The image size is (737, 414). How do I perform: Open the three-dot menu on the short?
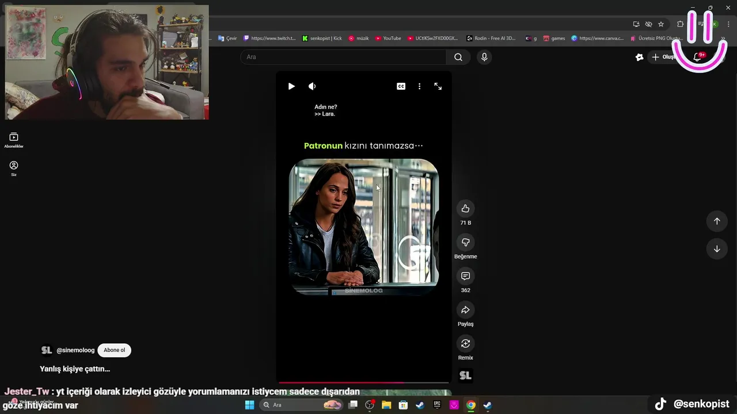(419, 86)
